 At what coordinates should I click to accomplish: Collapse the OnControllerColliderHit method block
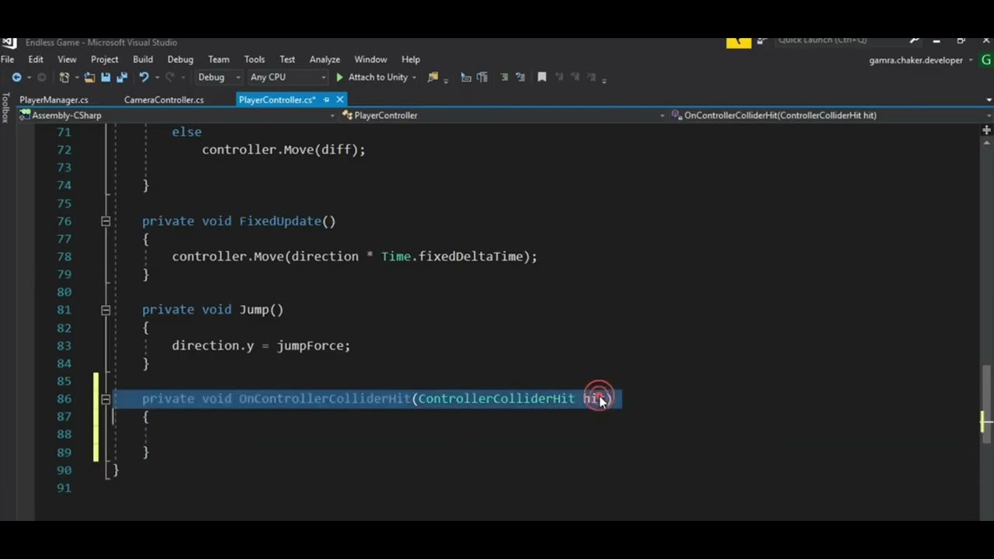click(x=106, y=399)
